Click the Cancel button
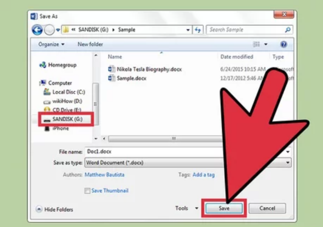 click(x=267, y=208)
